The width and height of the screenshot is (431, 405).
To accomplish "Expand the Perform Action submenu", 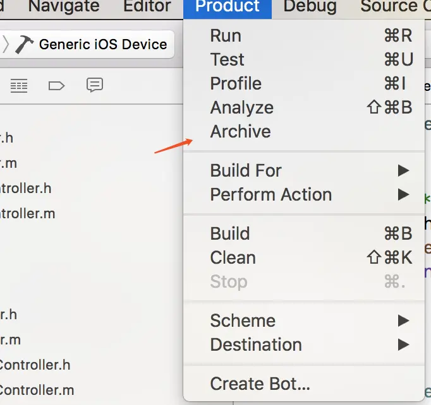I will tap(304, 194).
